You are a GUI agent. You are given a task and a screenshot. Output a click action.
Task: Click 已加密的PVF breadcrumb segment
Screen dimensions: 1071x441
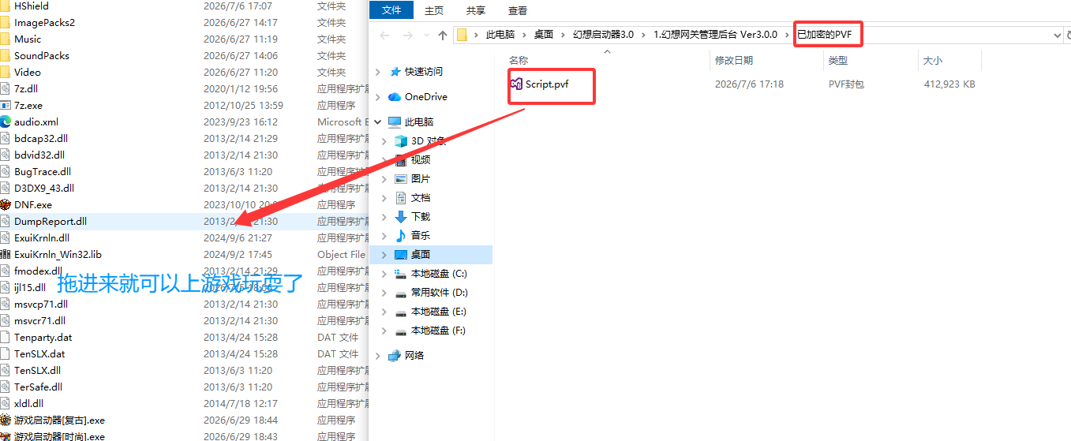coord(824,35)
